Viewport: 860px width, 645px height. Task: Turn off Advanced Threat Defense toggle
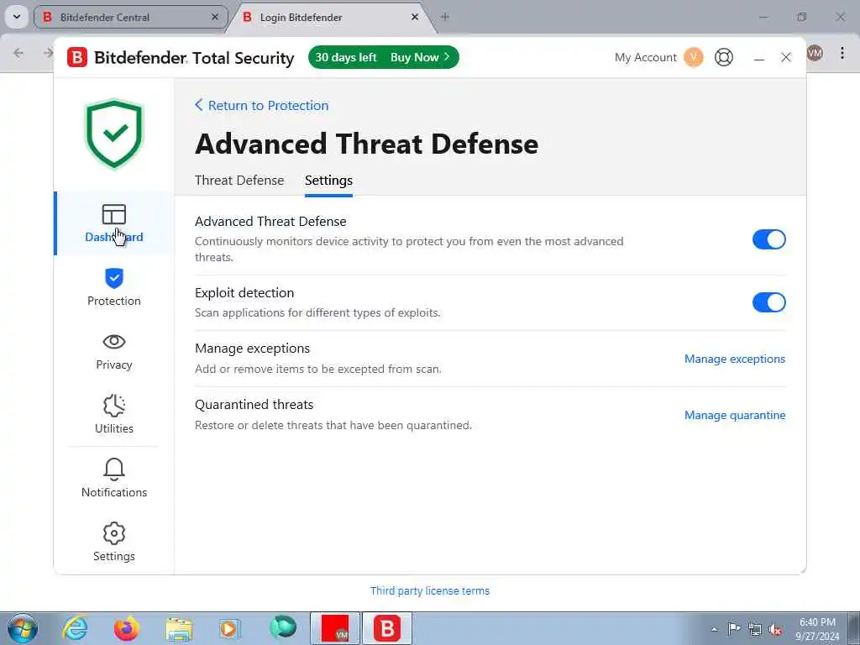(769, 239)
